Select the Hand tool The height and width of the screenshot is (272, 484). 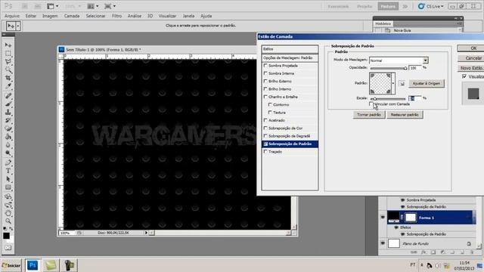coord(8,213)
